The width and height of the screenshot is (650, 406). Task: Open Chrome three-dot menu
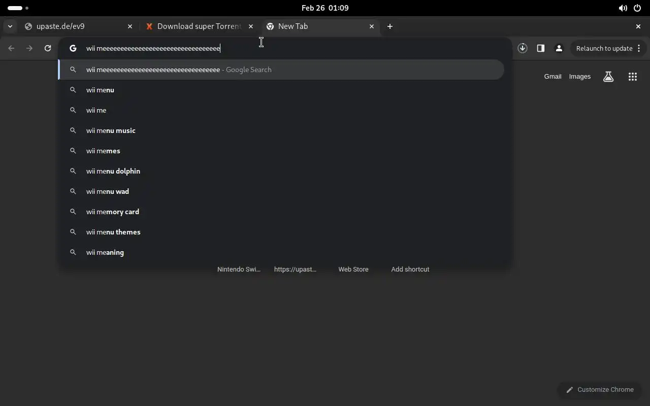click(x=639, y=48)
